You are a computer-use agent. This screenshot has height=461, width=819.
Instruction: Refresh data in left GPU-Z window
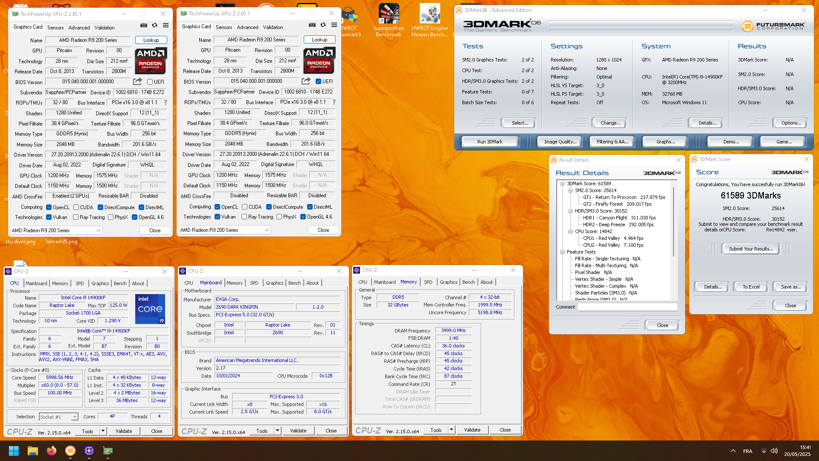(155, 26)
